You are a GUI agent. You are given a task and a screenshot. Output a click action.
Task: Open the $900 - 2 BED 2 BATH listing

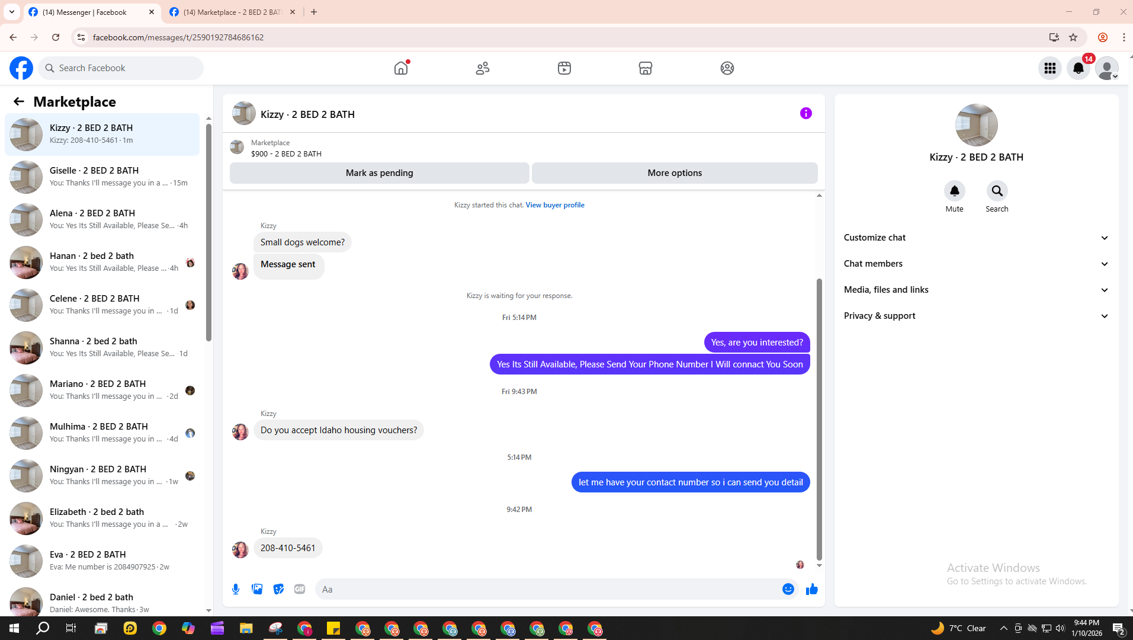tap(286, 153)
